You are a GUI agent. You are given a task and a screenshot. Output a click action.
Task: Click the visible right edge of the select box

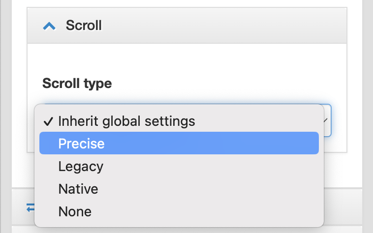328,128
